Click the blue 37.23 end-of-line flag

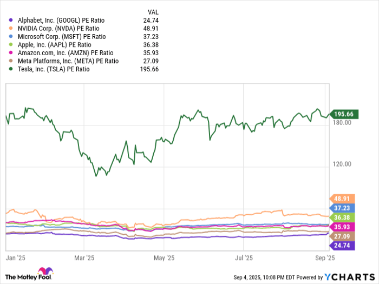(x=342, y=208)
